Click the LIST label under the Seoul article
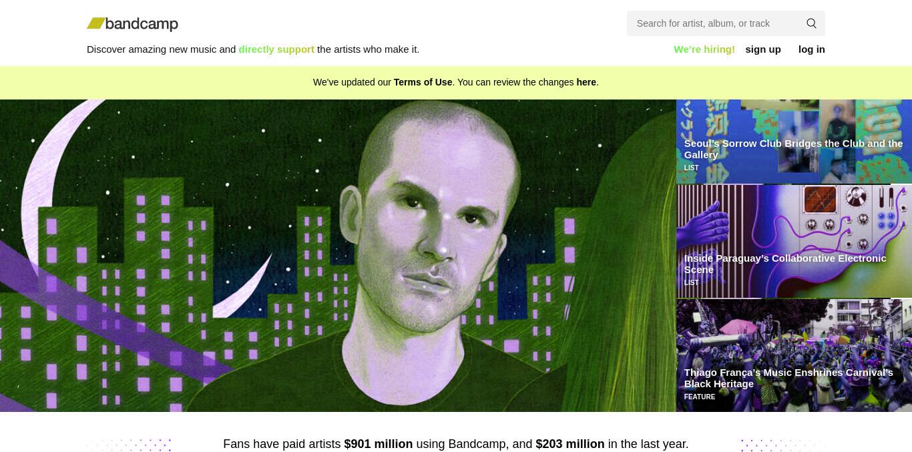Image resolution: width=912 pixels, height=452 pixels. point(691,168)
